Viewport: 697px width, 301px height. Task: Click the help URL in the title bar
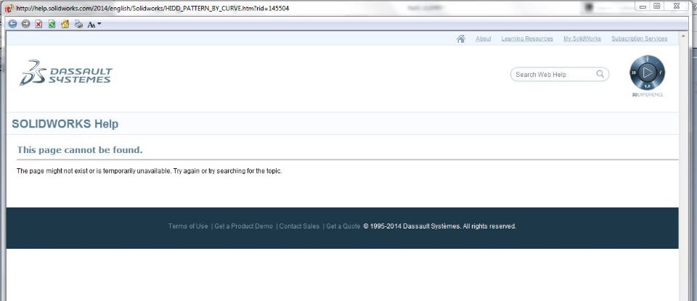click(x=153, y=8)
